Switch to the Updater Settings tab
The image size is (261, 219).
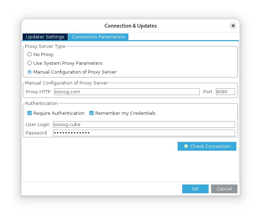(45, 37)
